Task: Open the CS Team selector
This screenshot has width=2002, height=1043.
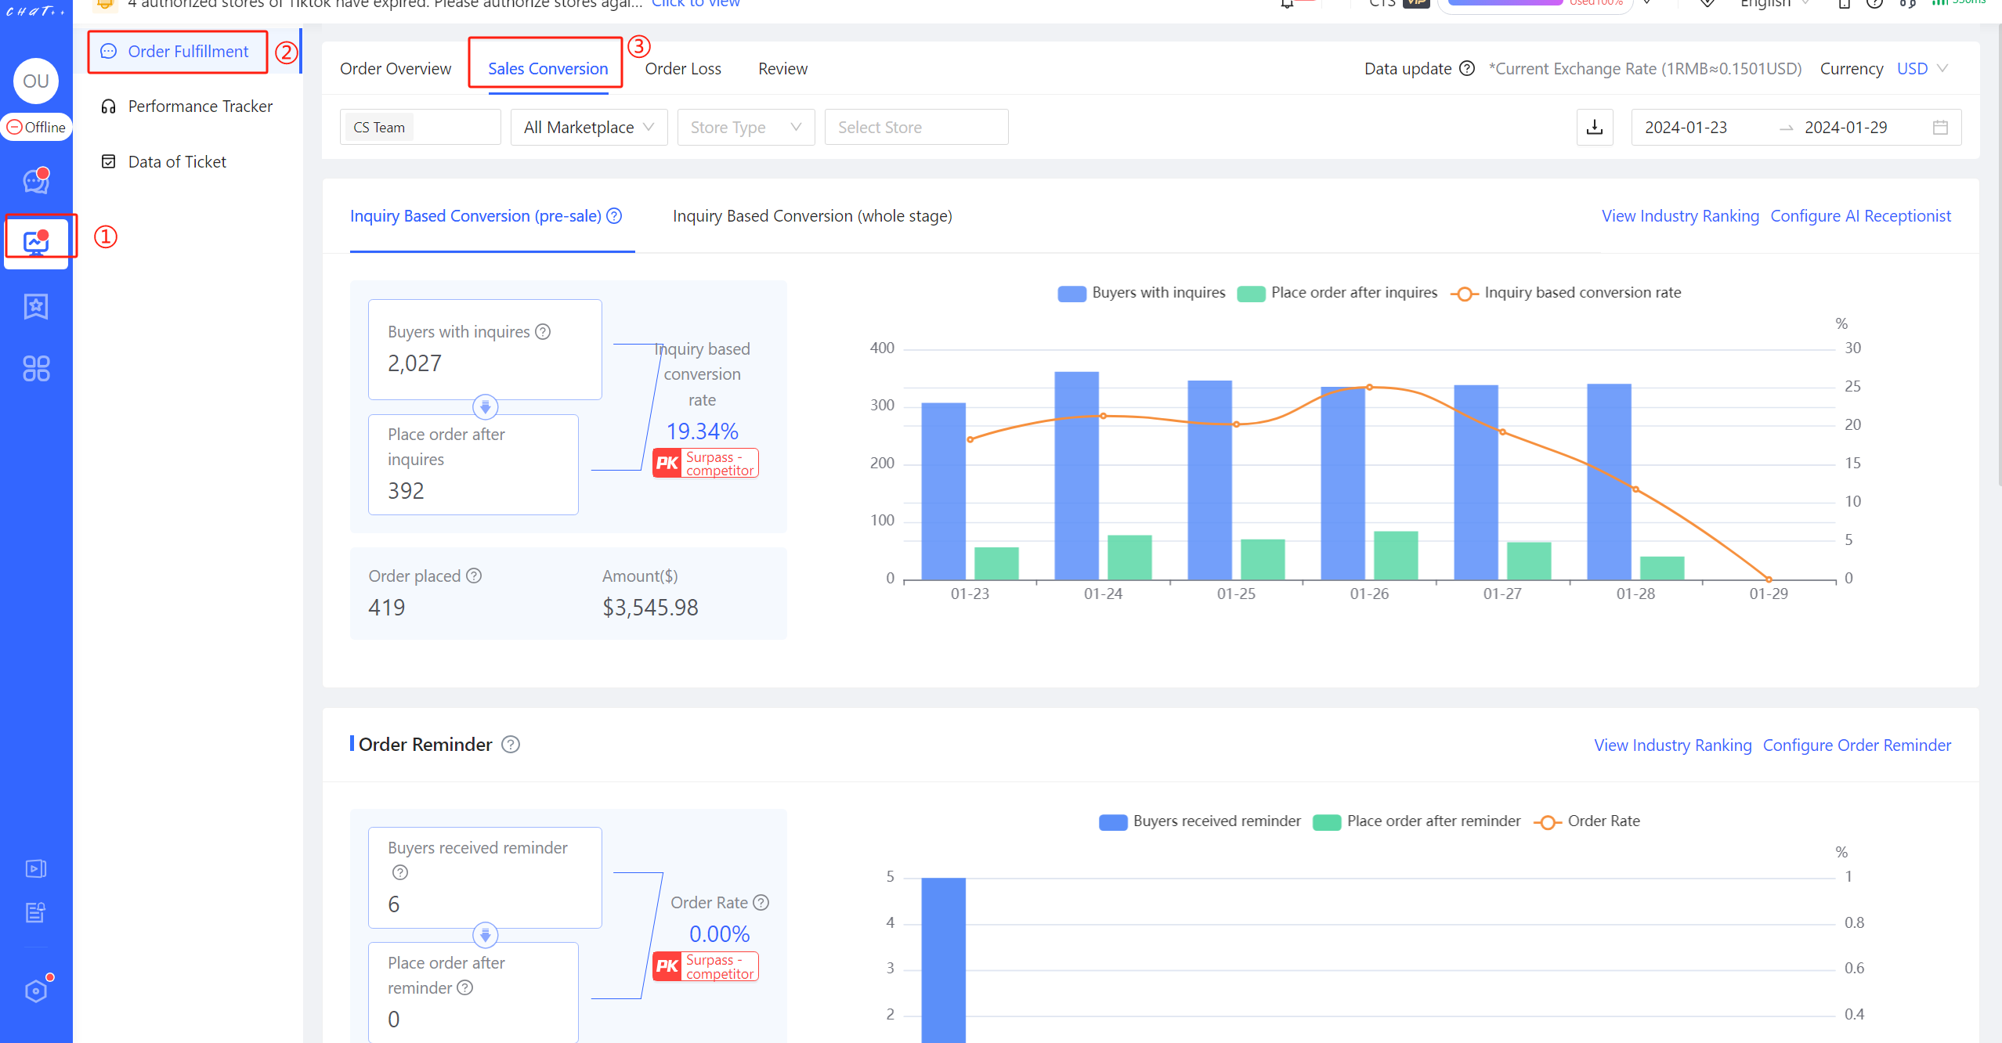Action: click(x=420, y=127)
